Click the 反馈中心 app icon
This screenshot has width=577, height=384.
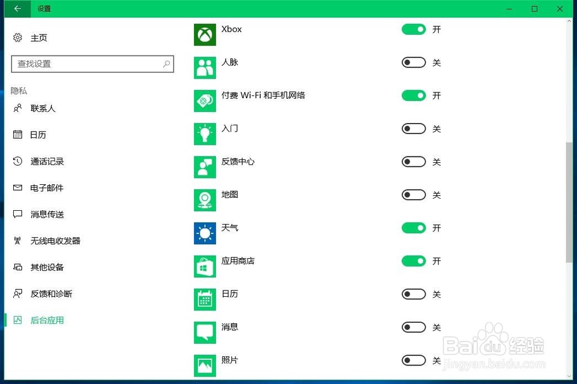[x=205, y=166]
